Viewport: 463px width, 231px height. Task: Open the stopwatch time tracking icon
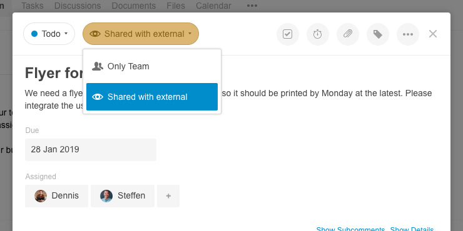318,34
